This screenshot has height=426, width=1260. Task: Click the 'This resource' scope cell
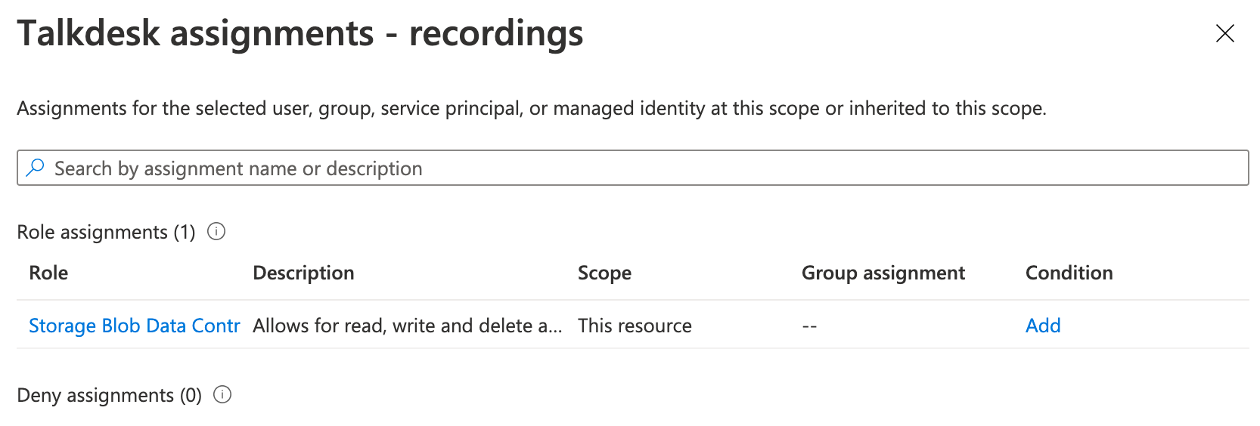pos(635,326)
